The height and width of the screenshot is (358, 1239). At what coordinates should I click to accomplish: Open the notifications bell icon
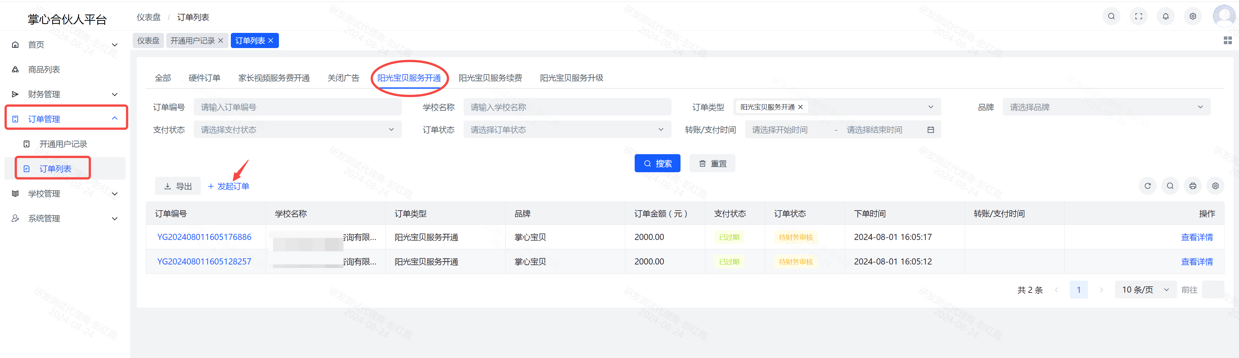[x=1165, y=16]
